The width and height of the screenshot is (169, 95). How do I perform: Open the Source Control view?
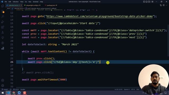pos(3,11)
